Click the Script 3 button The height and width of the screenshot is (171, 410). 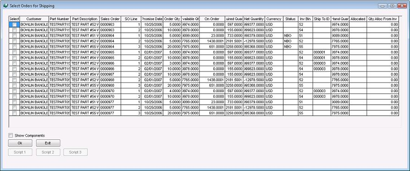75,152
